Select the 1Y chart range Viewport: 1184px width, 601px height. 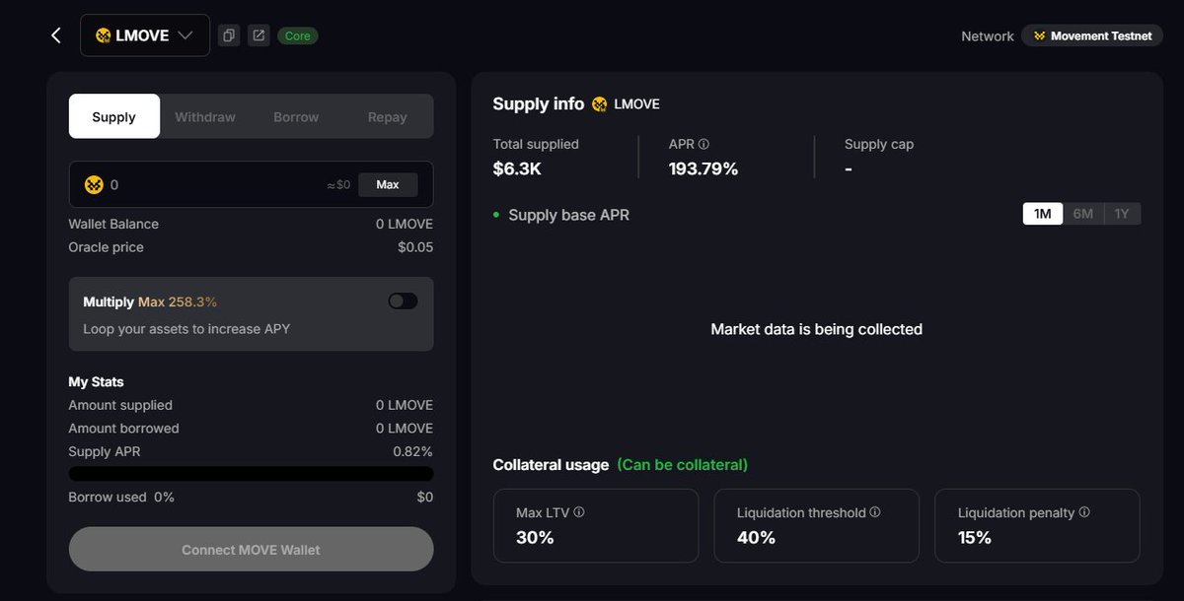pyautogui.click(x=1122, y=214)
